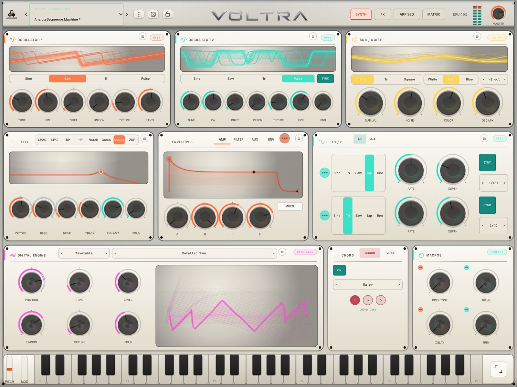Randomize LFO section with its dice icon
517x387 pixels.
pyautogui.click(x=484, y=139)
